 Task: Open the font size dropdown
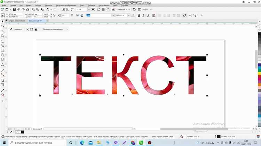click(x=129, y=15)
